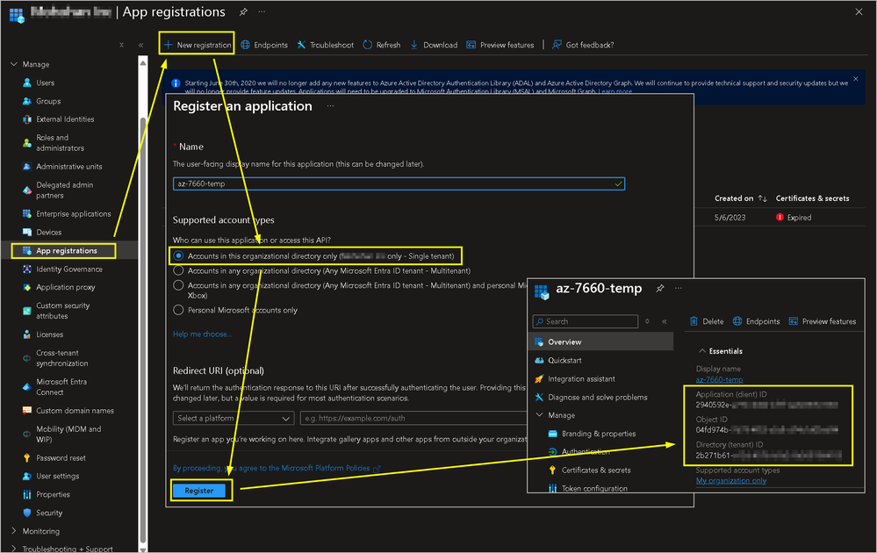Click the Custom security attributes icon
Viewport: 877px width, 553px height.
[27, 311]
